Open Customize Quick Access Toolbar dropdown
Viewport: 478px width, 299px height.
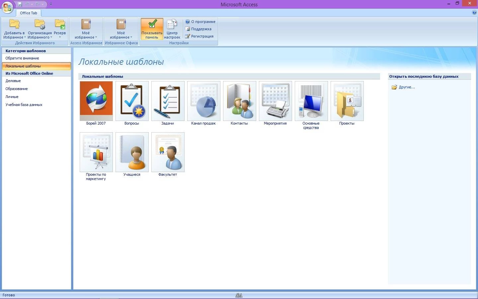[x=51, y=4]
